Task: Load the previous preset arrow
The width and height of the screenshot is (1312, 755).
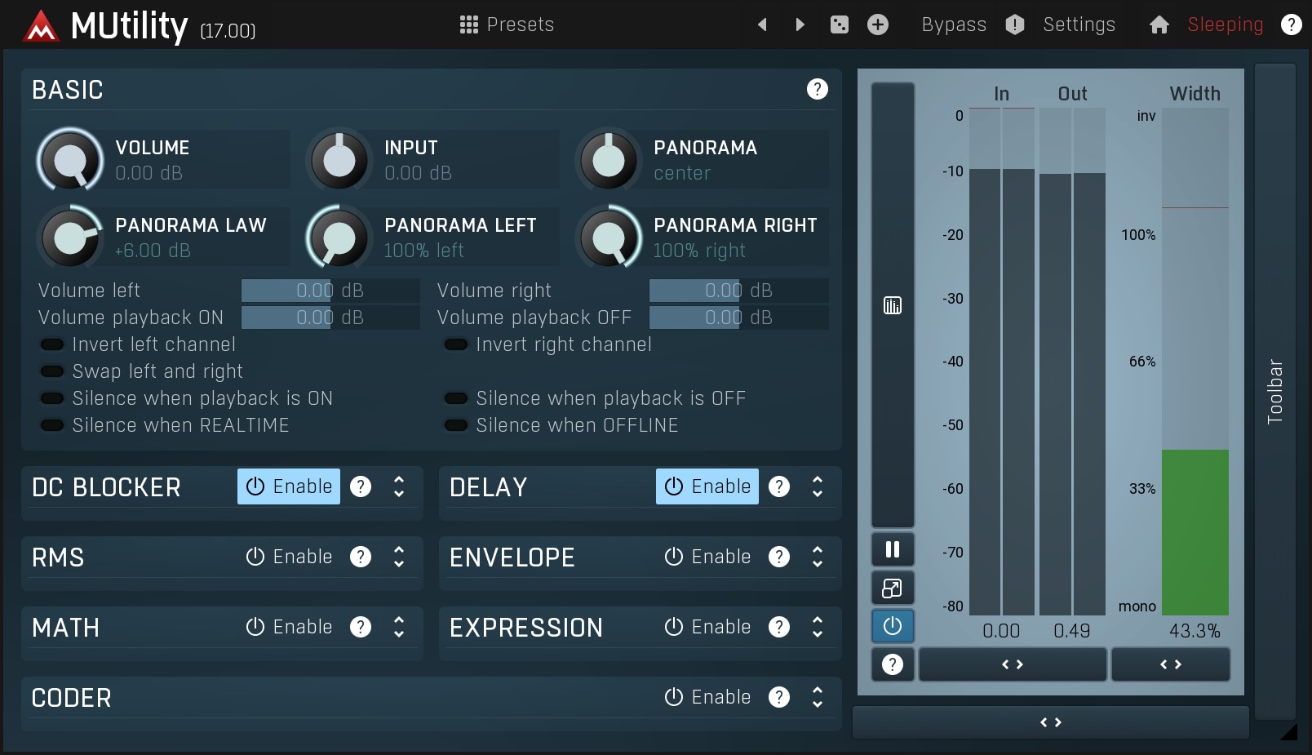Action: coord(762,24)
